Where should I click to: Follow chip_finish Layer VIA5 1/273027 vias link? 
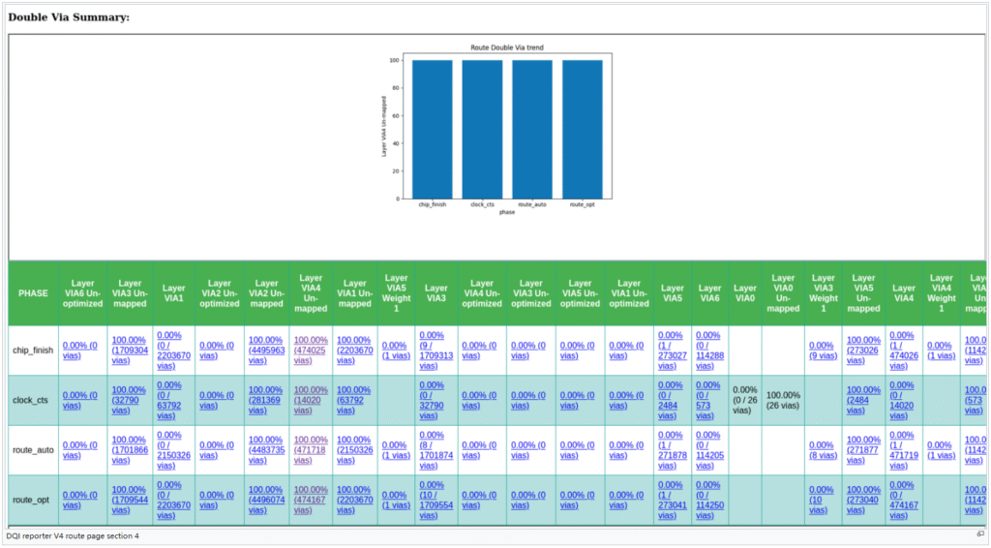tap(672, 350)
